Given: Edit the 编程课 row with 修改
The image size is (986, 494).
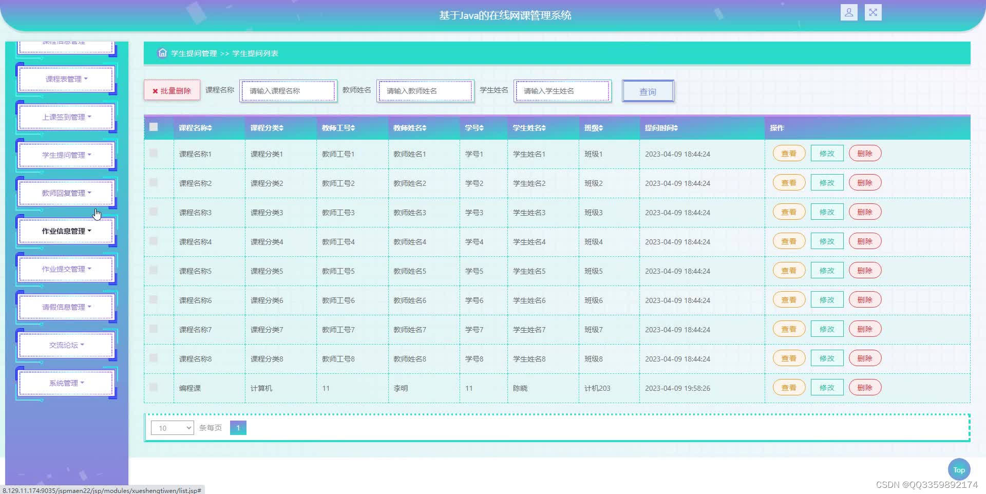Looking at the screenshot, I should click(827, 388).
